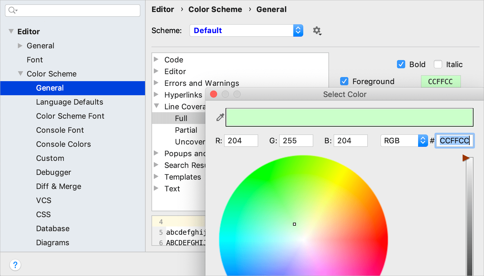Viewport: 484px width, 276px height.
Task: Expand the Search Results category
Action: click(x=156, y=165)
